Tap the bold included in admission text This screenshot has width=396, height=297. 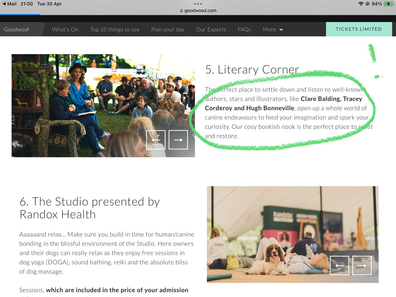tap(117, 290)
